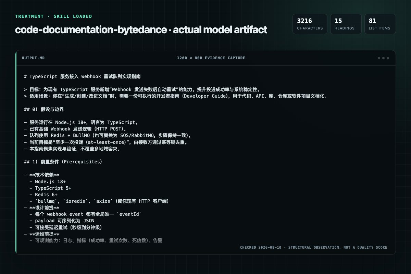Click the "## 0) 假设与边界" heading
Image resolution: width=411 pixels, height=274 pixels.
44,109
